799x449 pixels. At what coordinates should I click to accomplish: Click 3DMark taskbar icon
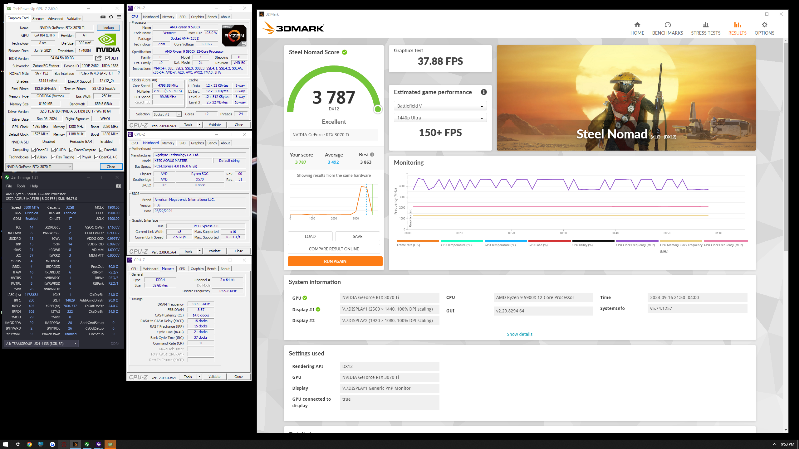tap(75, 444)
